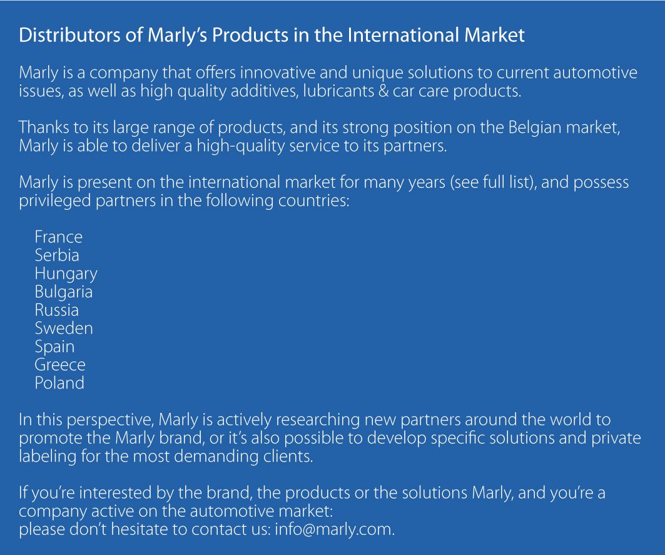
Task: Select Hungary in the country list
Action: coord(66,274)
